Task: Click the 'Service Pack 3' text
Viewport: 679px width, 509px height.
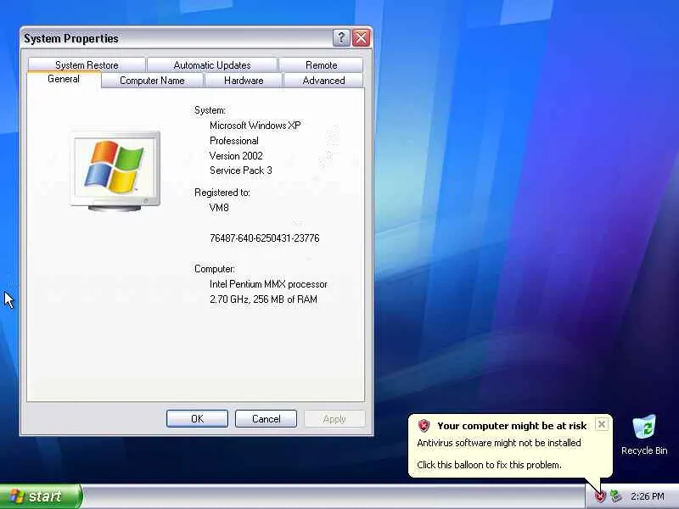Action: pos(241,171)
